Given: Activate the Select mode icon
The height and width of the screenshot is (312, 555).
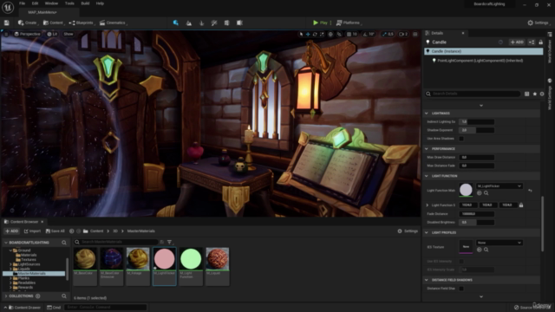Looking at the screenshot, I should (x=176, y=23).
